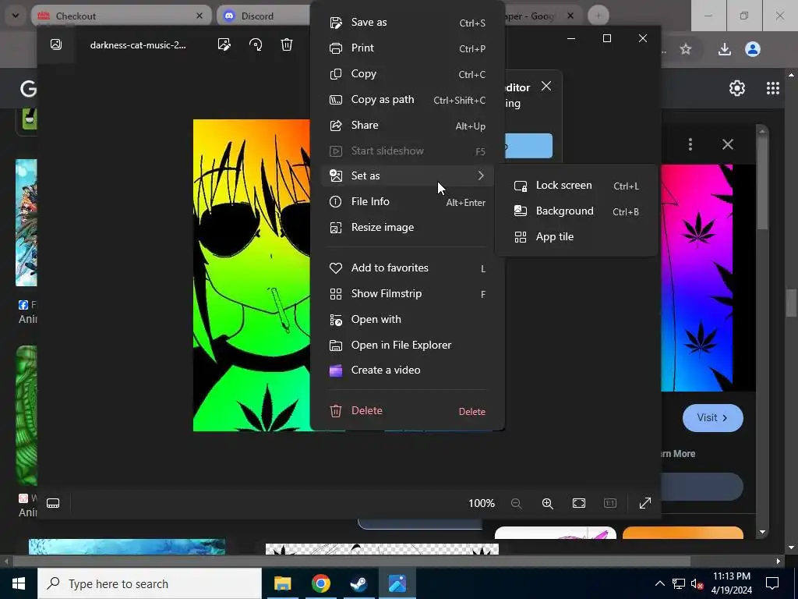Screen dimensions: 798x599
Task: Select Open in File Explorer
Action: click(407, 346)
